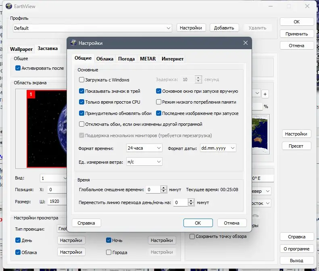This screenshot has height=271, width=319.
Task: Switch to Заставка tab in main window
Action: tap(48, 48)
